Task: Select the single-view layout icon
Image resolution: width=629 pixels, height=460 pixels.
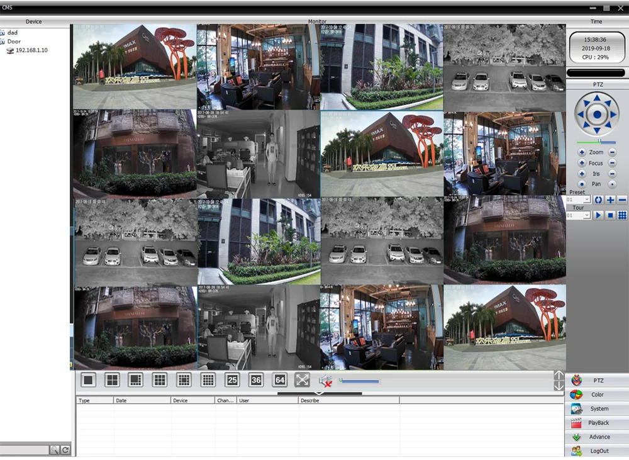Action: [x=88, y=379]
